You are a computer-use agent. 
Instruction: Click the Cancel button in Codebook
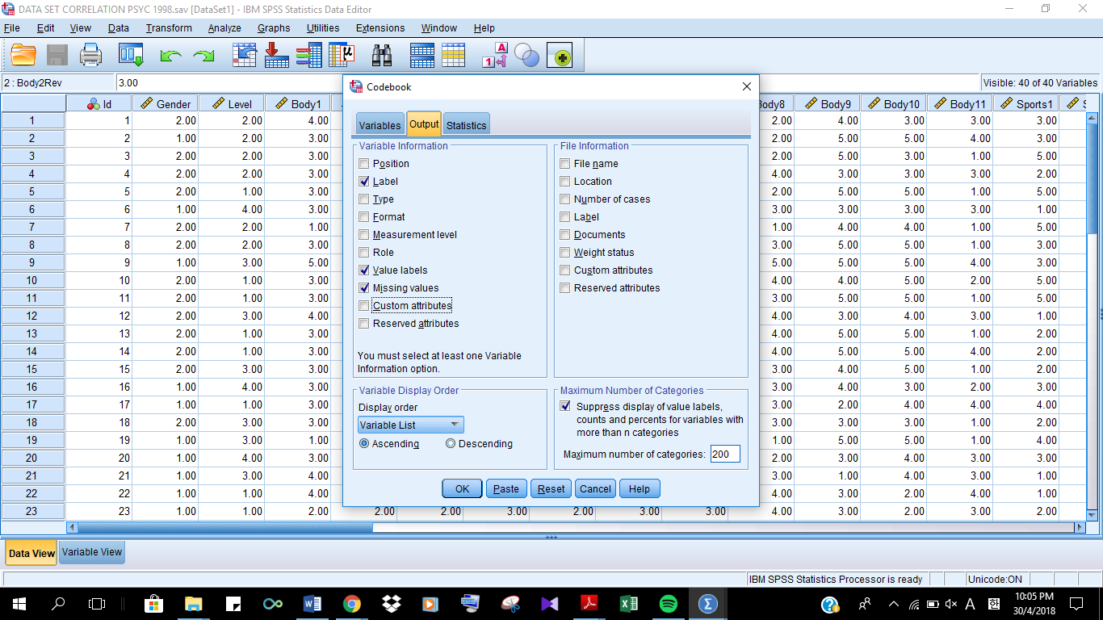595,488
